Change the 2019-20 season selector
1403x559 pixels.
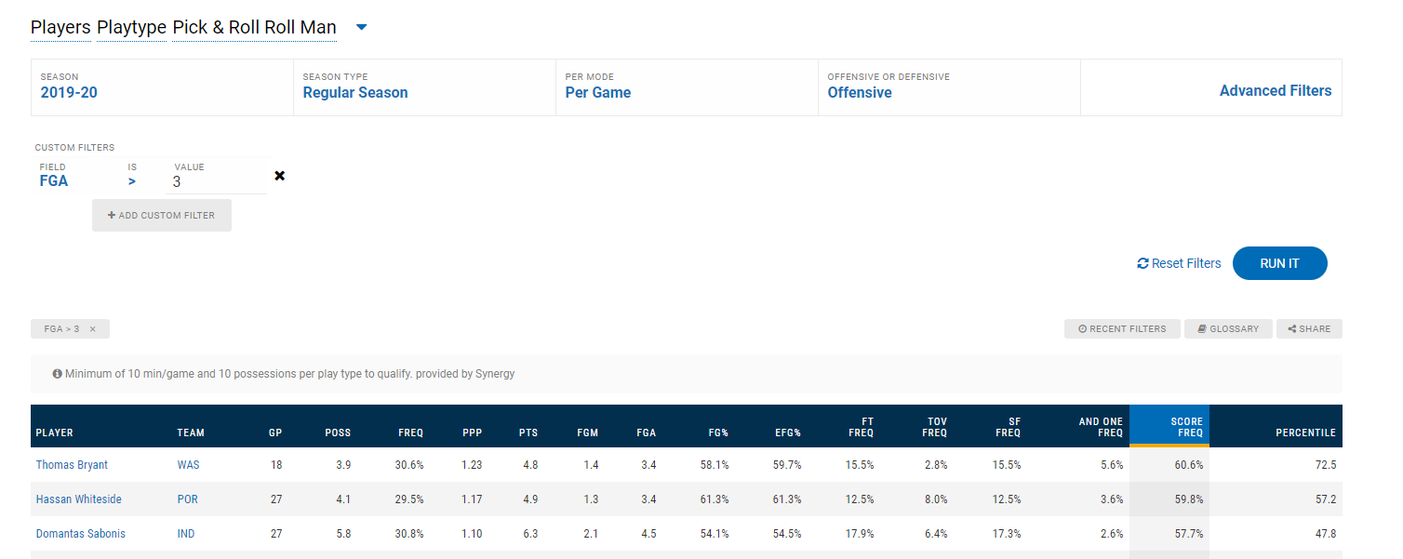coord(69,92)
